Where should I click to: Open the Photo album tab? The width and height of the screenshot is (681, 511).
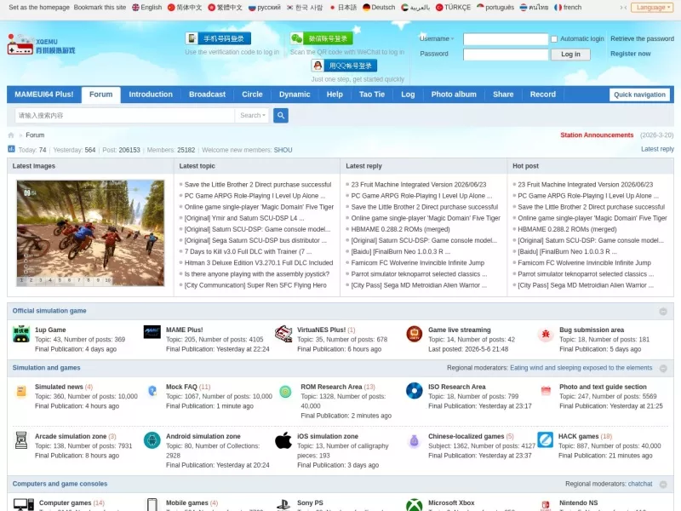coord(454,95)
